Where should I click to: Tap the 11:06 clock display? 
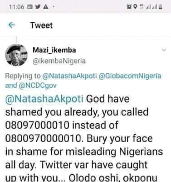pos(17,7)
